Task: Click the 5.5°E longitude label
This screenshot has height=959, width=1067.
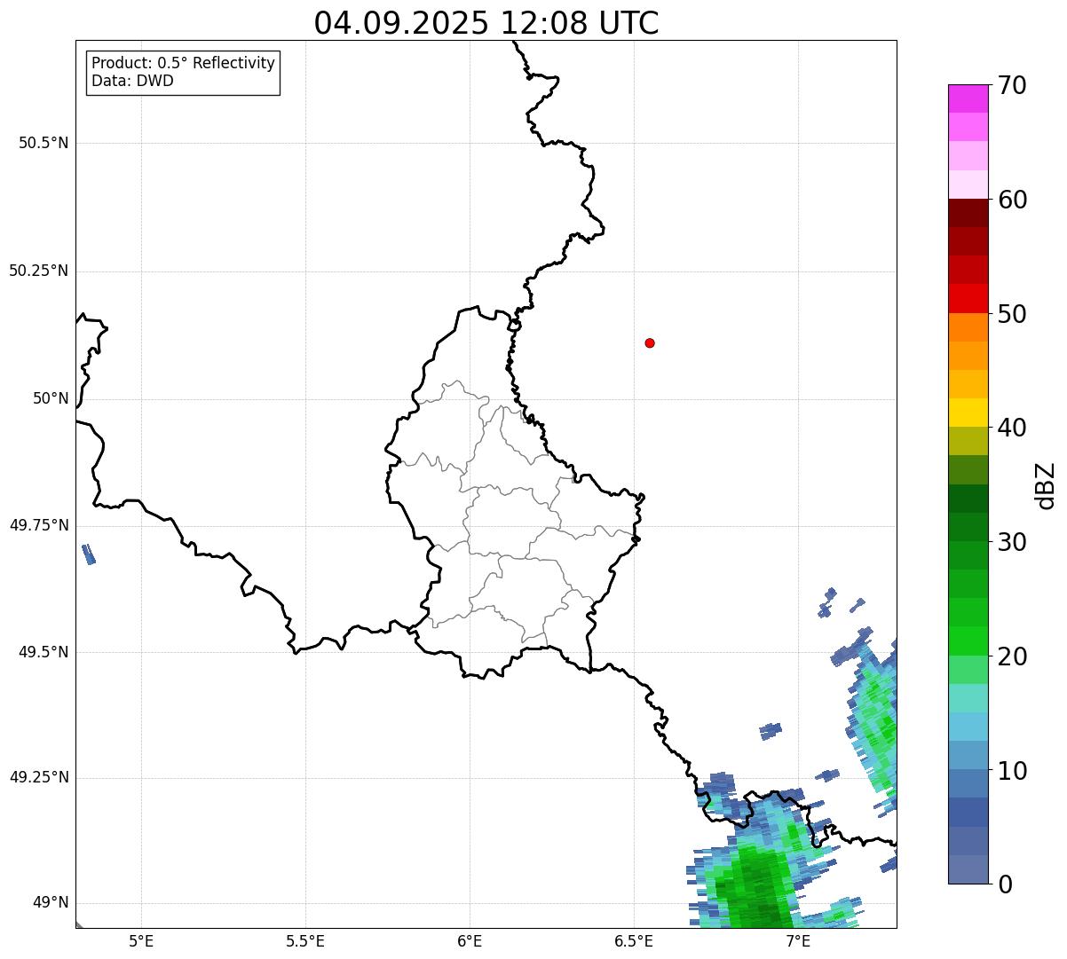Action: coord(305,940)
